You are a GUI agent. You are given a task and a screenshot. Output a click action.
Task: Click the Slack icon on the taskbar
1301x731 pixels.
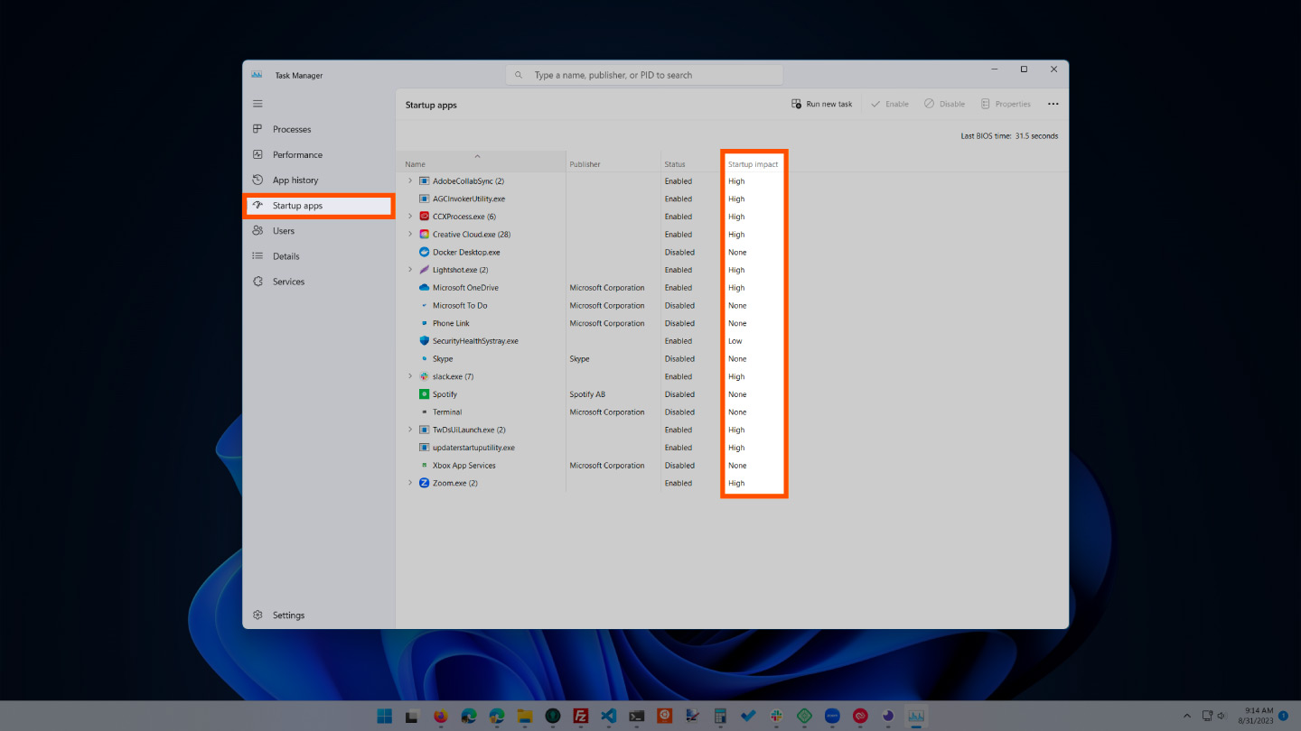click(x=776, y=715)
